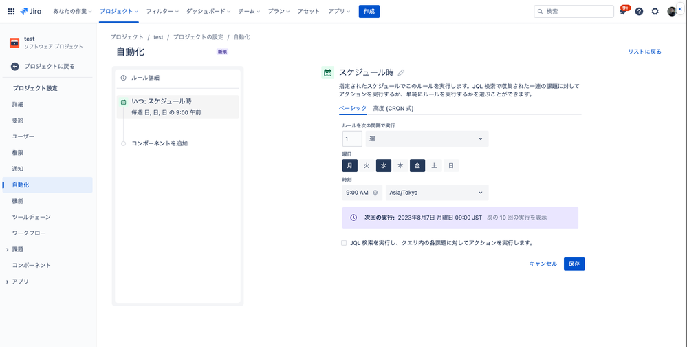Click the interval number field showing 1
The width and height of the screenshot is (687, 347).
[x=352, y=138]
